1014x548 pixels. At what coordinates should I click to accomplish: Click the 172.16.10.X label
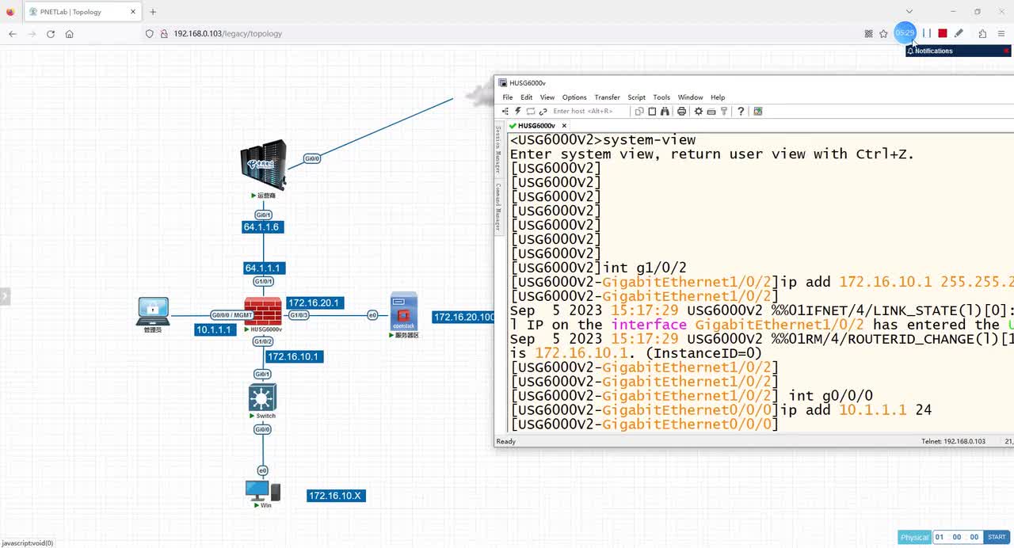tap(335, 496)
